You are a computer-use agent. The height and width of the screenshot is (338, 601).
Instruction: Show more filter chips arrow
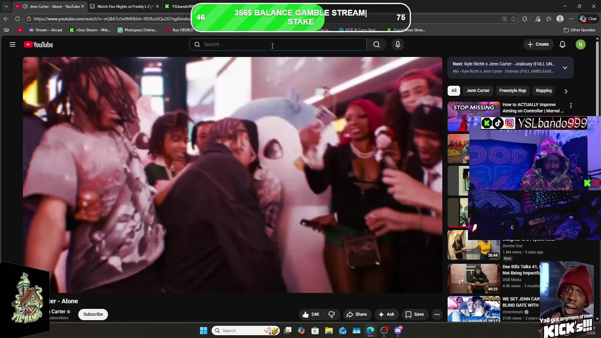(566, 91)
